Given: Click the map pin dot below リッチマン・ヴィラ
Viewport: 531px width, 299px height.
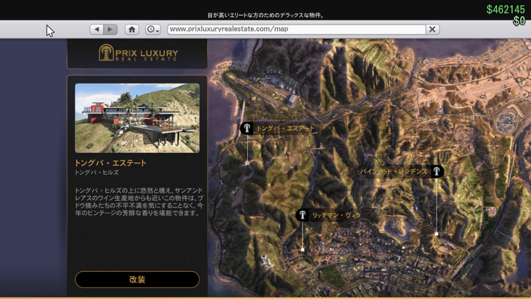Looking at the screenshot, I should pyautogui.click(x=302, y=250).
